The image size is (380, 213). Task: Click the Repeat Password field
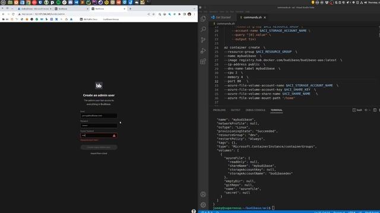coord(99,135)
